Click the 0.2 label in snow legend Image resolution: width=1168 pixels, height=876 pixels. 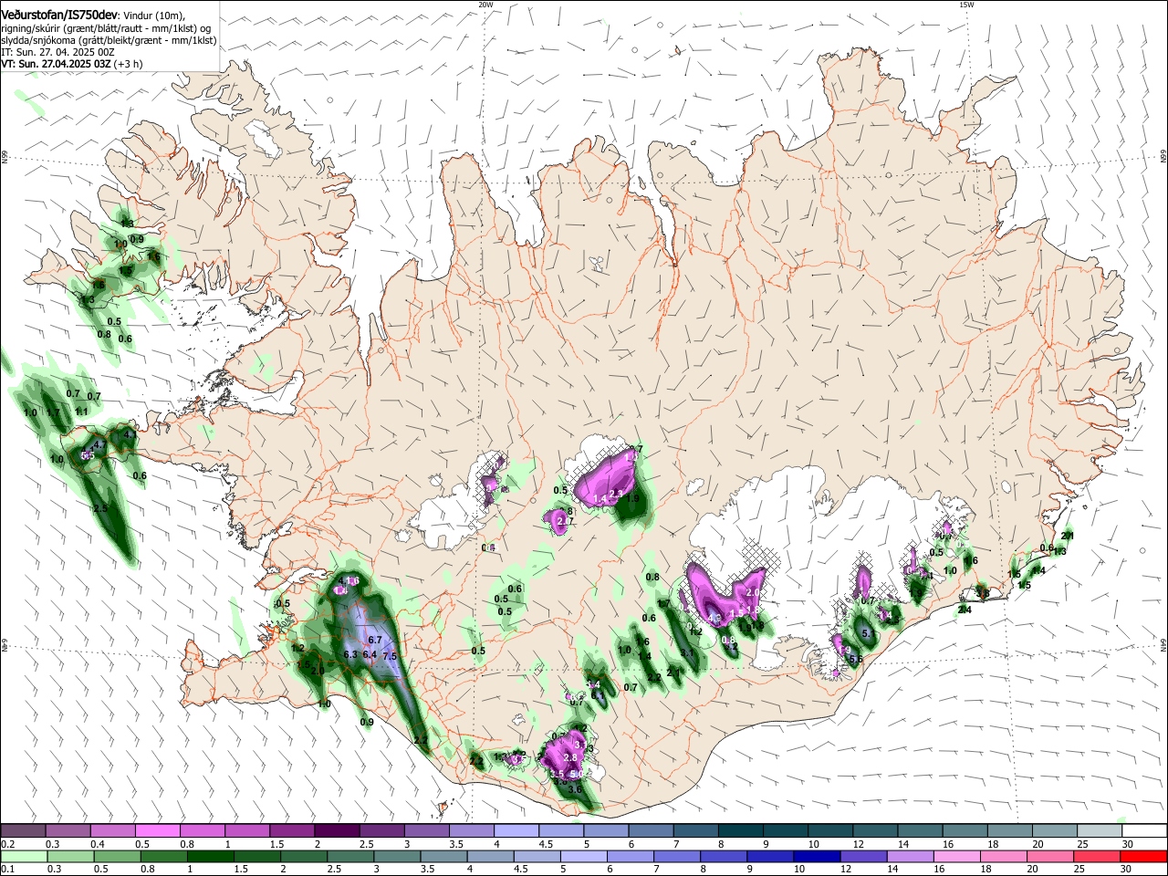[8, 844]
